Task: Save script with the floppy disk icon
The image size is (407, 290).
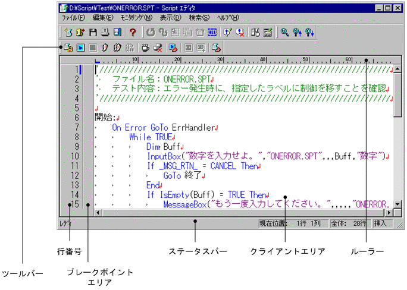Action: click(x=93, y=33)
